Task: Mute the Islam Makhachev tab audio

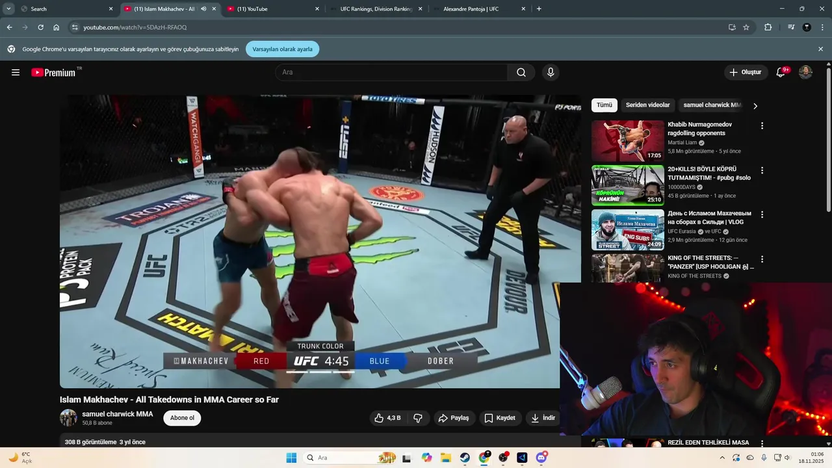Action: click(203, 9)
